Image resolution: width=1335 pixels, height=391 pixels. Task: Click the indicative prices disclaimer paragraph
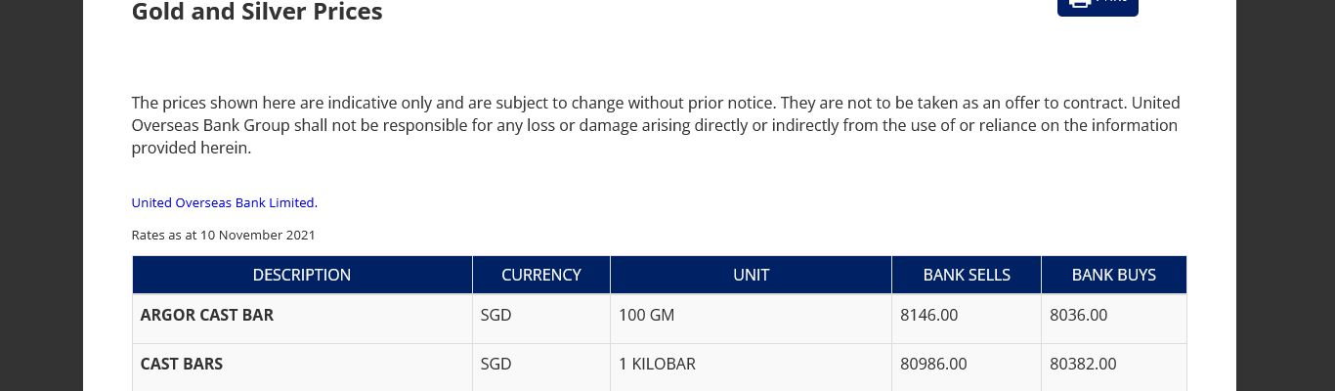655,125
